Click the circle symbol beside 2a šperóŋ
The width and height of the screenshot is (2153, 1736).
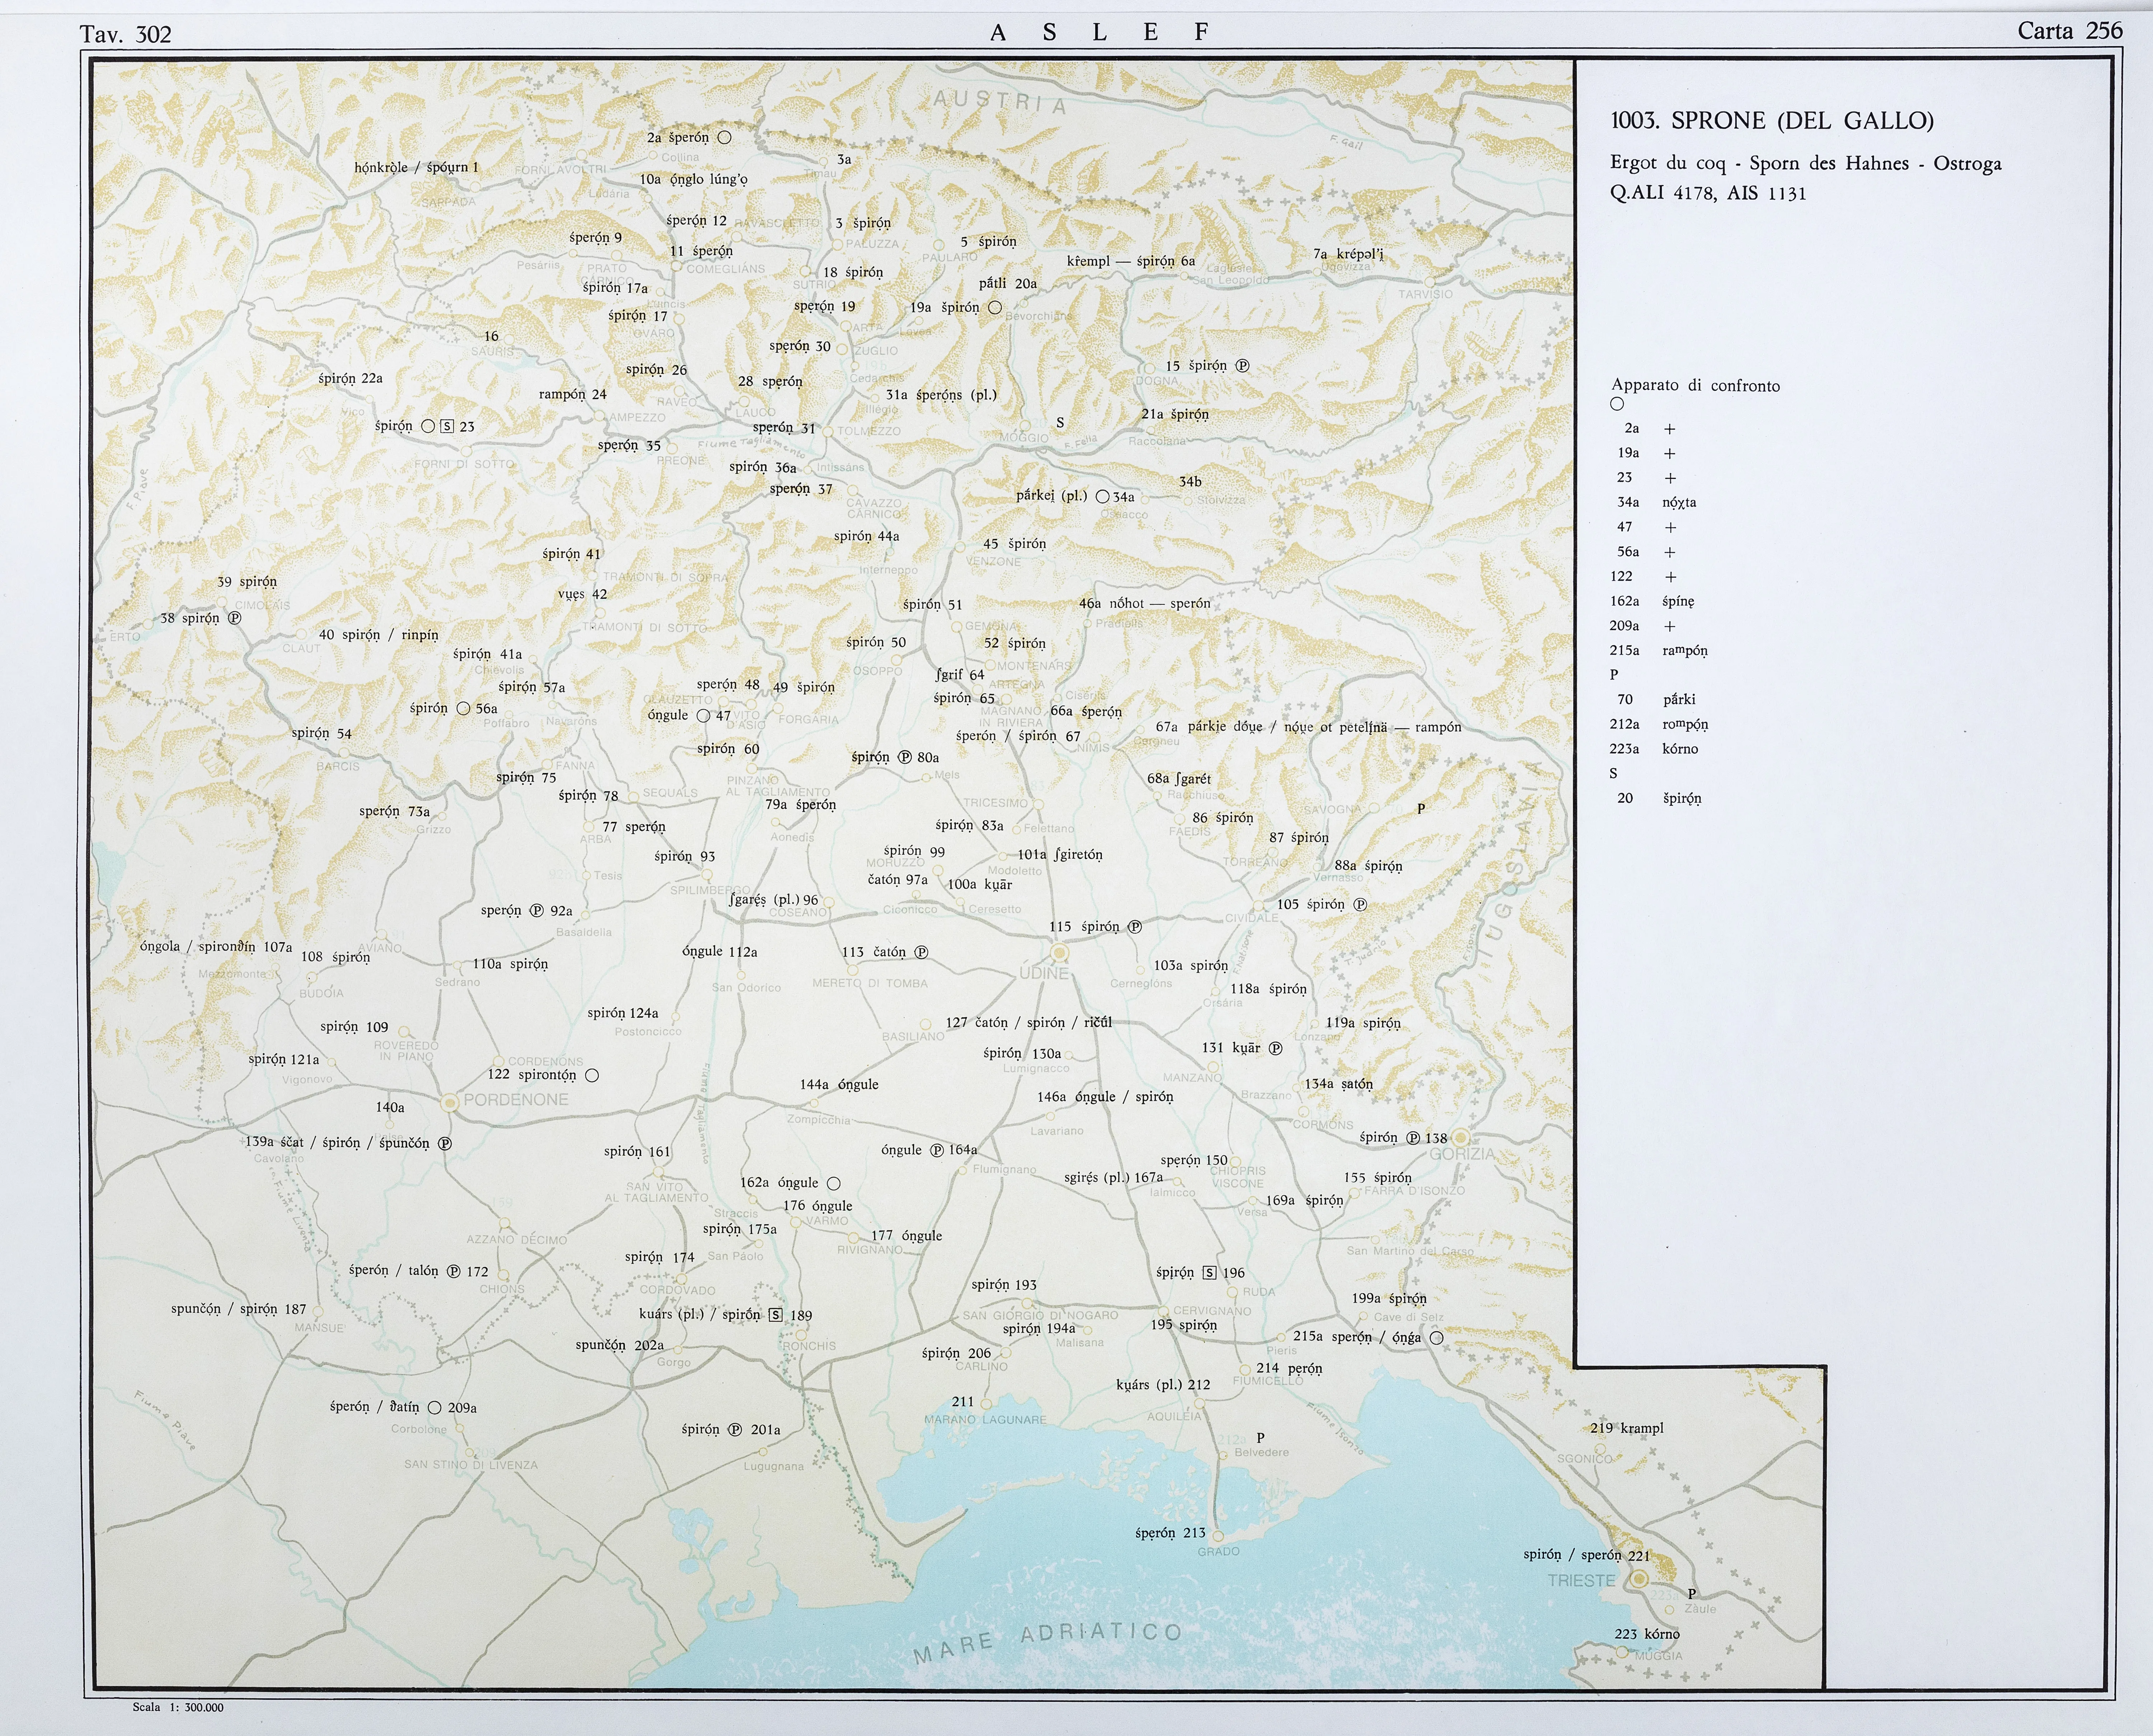point(724,137)
